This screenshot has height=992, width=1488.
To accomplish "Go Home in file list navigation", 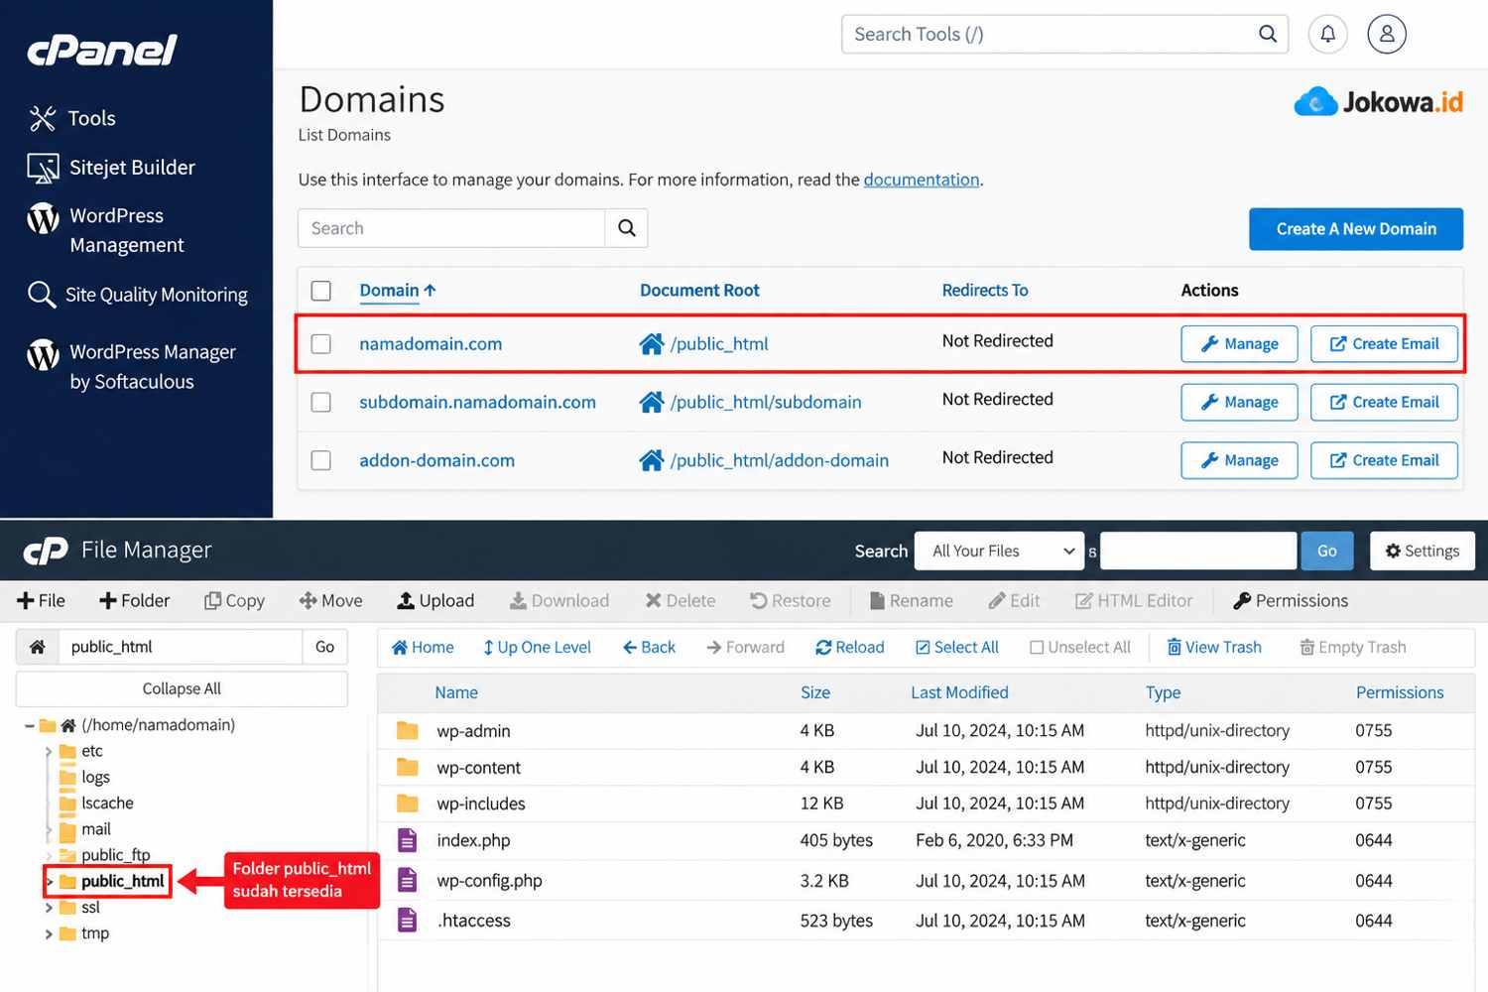I will (423, 648).
